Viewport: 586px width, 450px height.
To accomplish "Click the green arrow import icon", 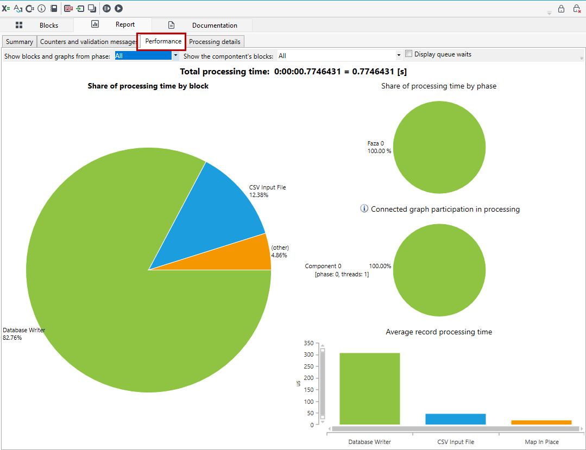I will pyautogui.click(x=80, y=8).
